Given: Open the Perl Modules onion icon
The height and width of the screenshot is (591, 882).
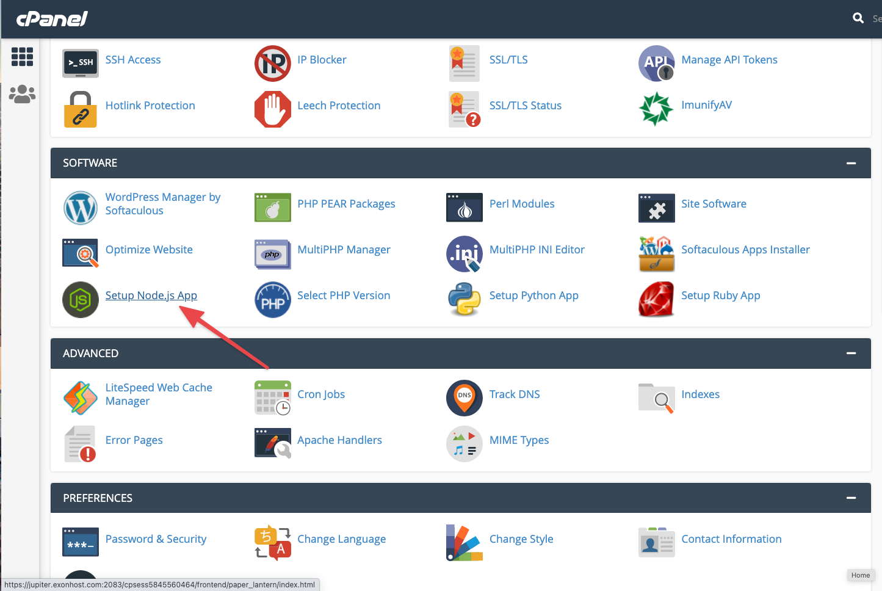Looking at the screenshot, I should click(x=464, y=208).
